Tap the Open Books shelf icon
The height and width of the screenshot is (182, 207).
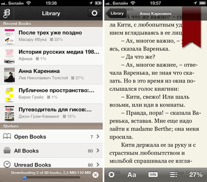point(7,136)
